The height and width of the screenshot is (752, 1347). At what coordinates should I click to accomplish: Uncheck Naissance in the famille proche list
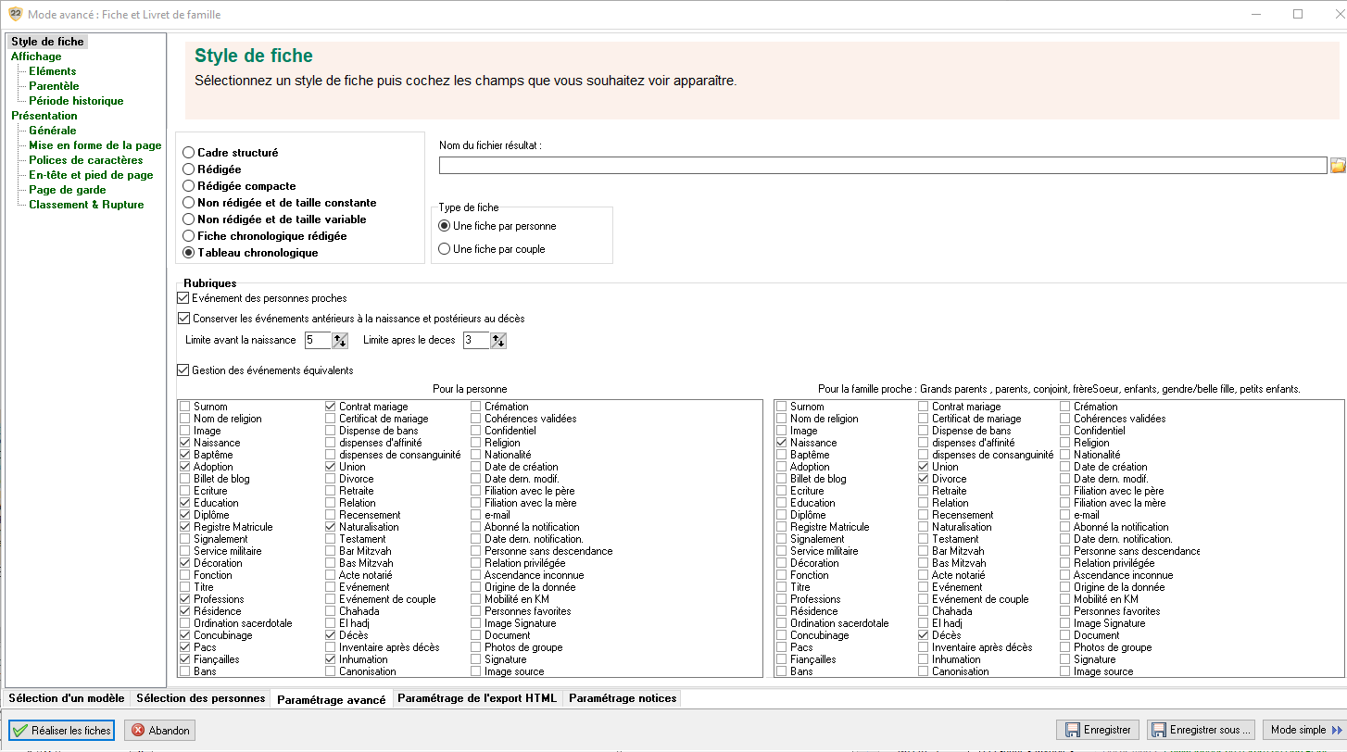[782, 443]
